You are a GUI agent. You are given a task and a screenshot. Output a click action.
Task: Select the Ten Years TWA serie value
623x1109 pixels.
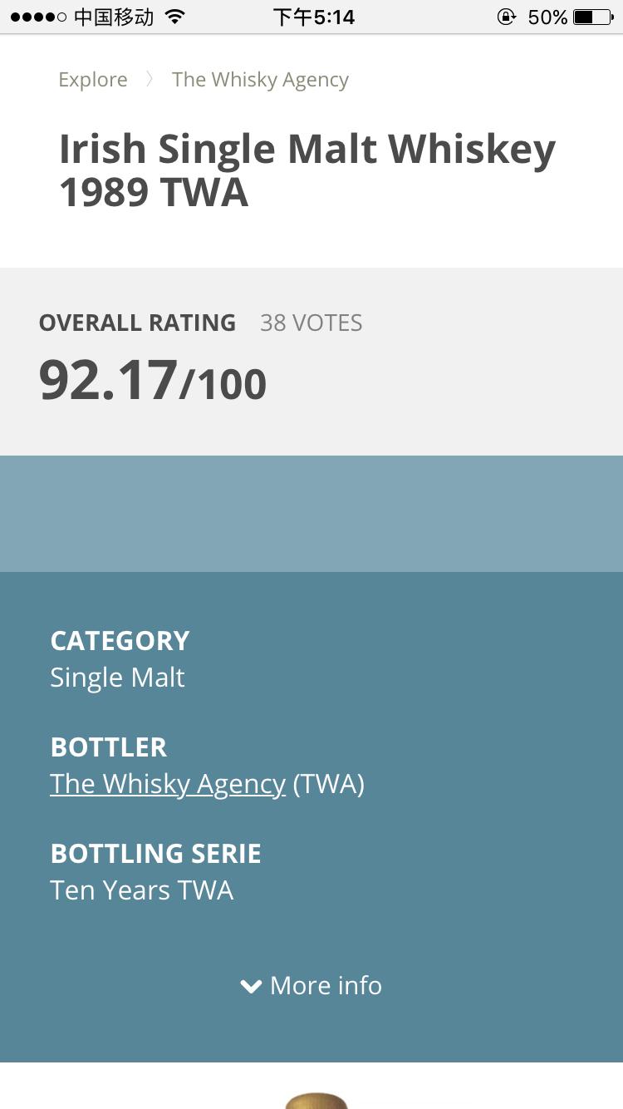point(142,890)
